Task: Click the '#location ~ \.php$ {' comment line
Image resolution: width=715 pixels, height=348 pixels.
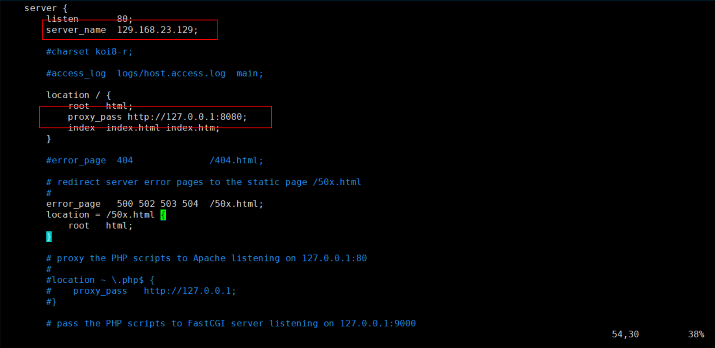Action: tap(100, 280)
